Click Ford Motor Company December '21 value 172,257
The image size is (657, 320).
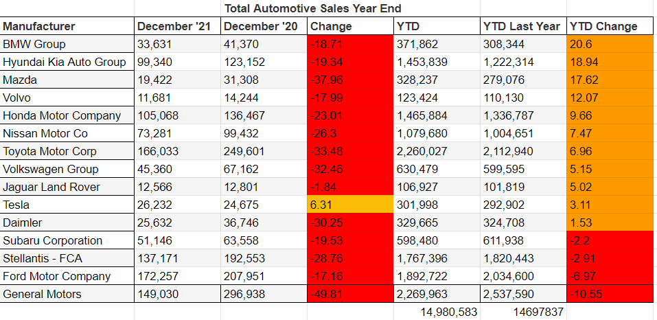177,277
